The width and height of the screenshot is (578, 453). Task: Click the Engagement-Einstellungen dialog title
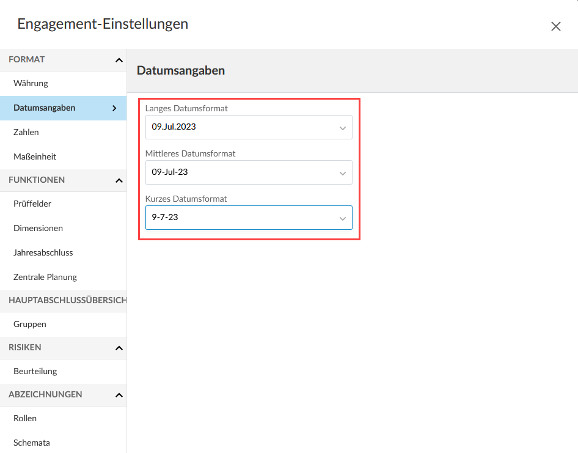(x=103, y=24)
